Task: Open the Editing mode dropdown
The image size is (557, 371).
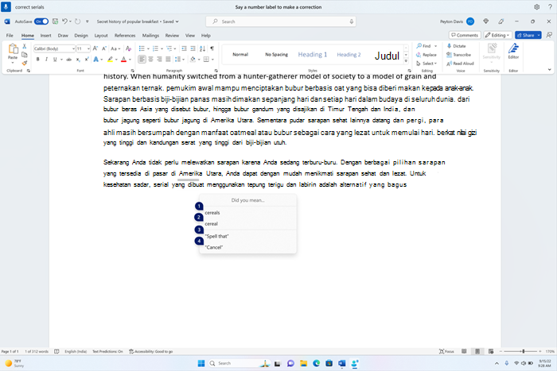Action: [497, 35]
